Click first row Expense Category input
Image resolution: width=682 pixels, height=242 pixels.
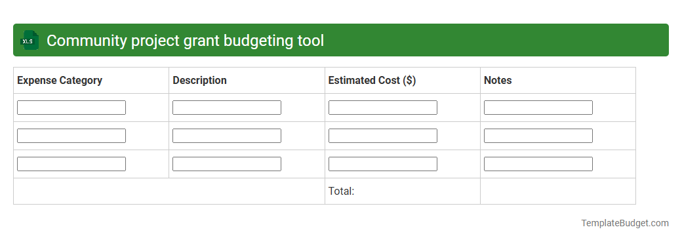click(71, 108)
